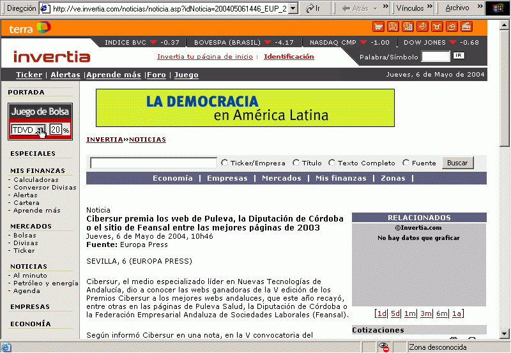The image size is (511, 353).
Task: Go to the Mis finanzas news tab
Action: [x=341, y=178]
